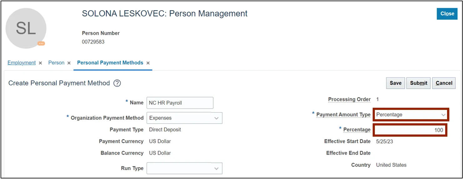Click into the Percentage field
Viewport: 463px width, 179px height.
click(410, 130)
